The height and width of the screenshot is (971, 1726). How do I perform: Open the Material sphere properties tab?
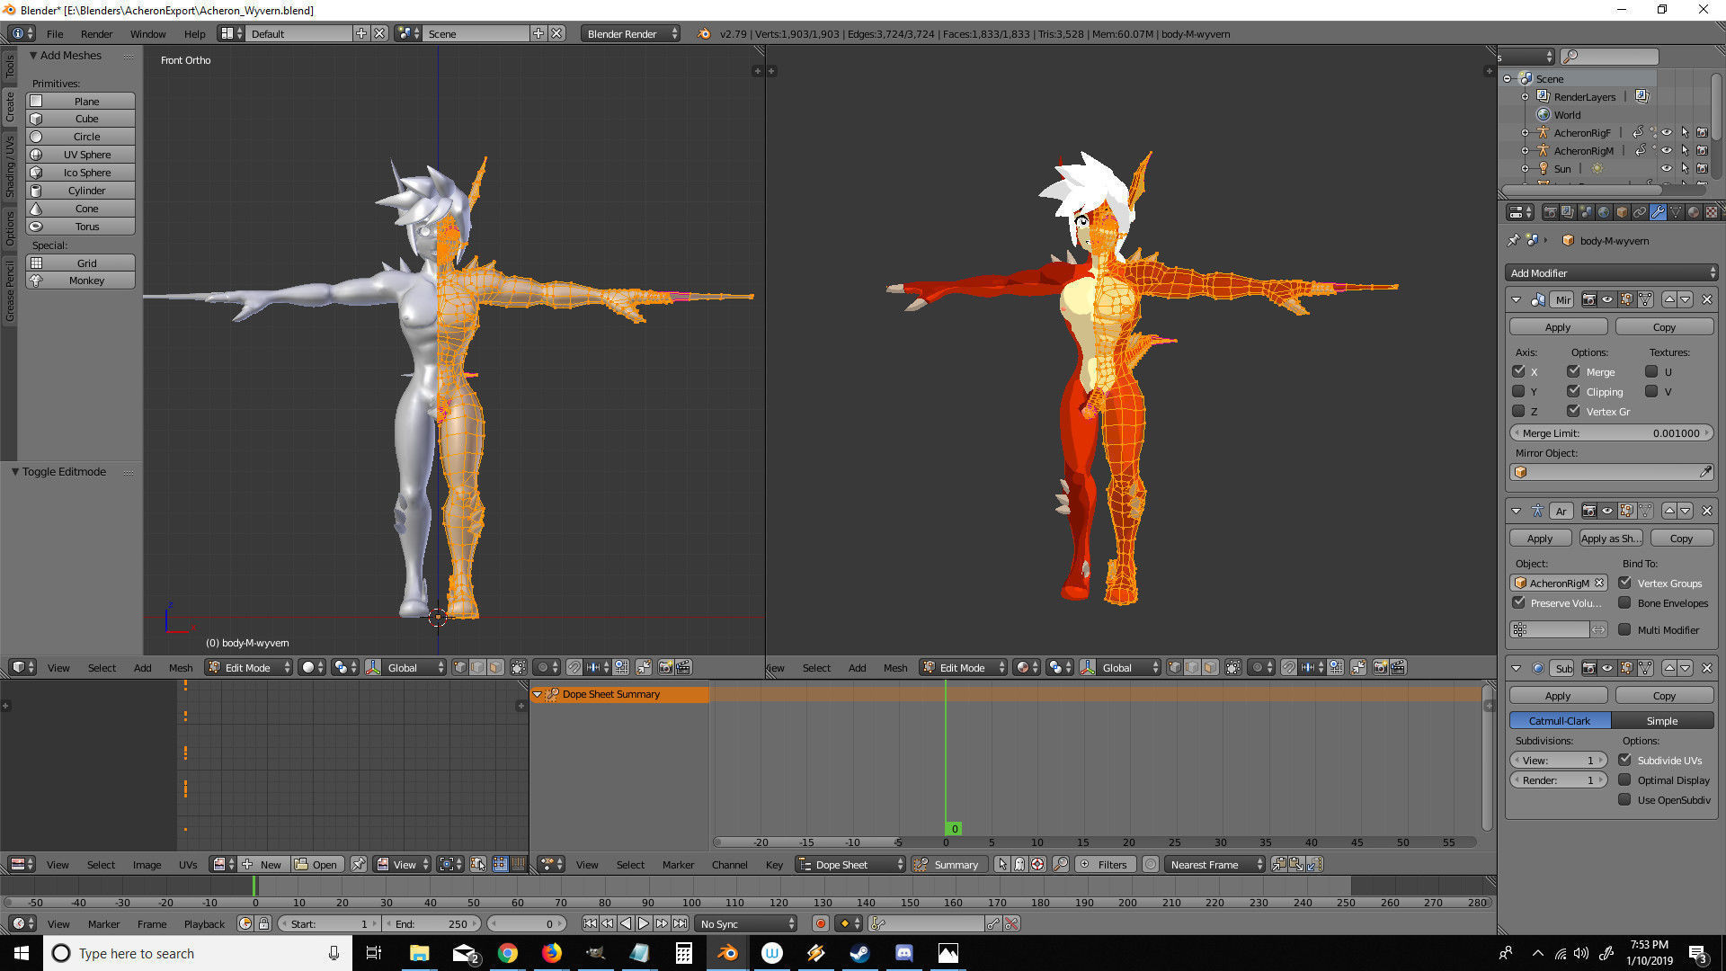pos(1694,212)
